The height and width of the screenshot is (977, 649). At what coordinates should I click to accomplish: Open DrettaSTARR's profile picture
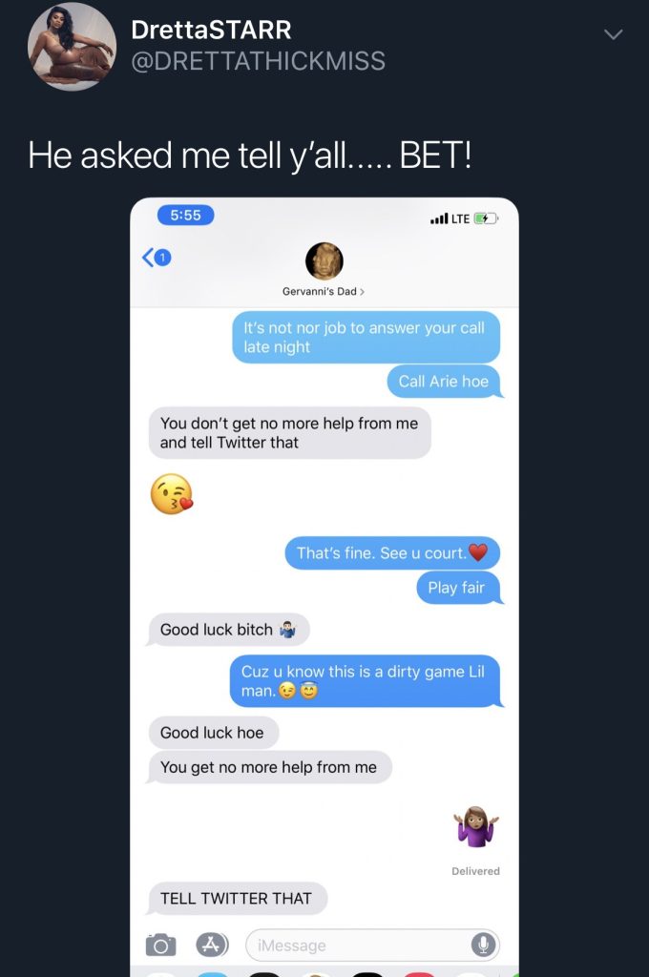[72, 46]
